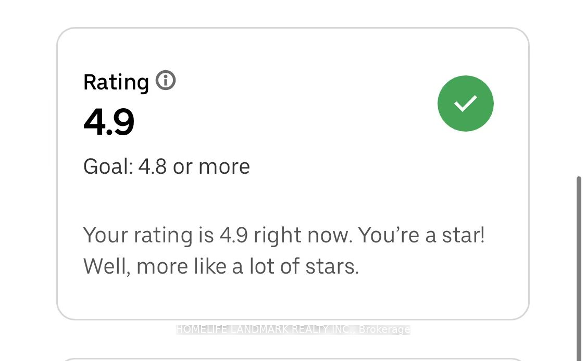Click "Well, more like a lot of stars."
Viewport: 586px width, 361px height.
[221, 266]
